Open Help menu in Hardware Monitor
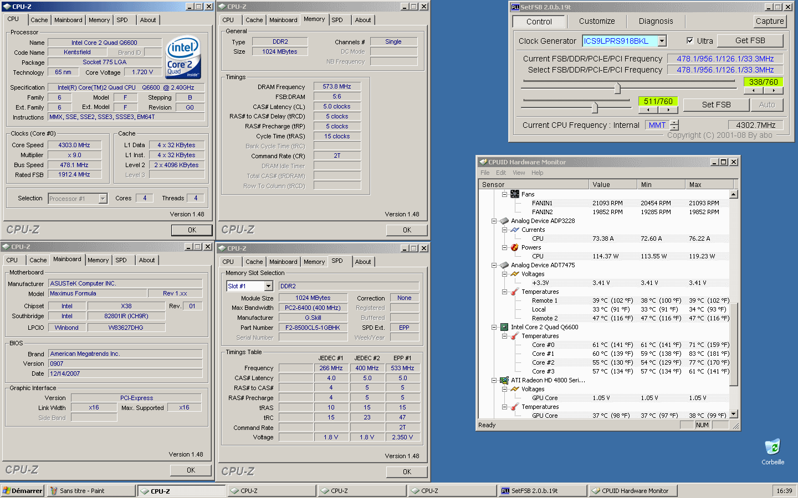 tap(538, 173)
